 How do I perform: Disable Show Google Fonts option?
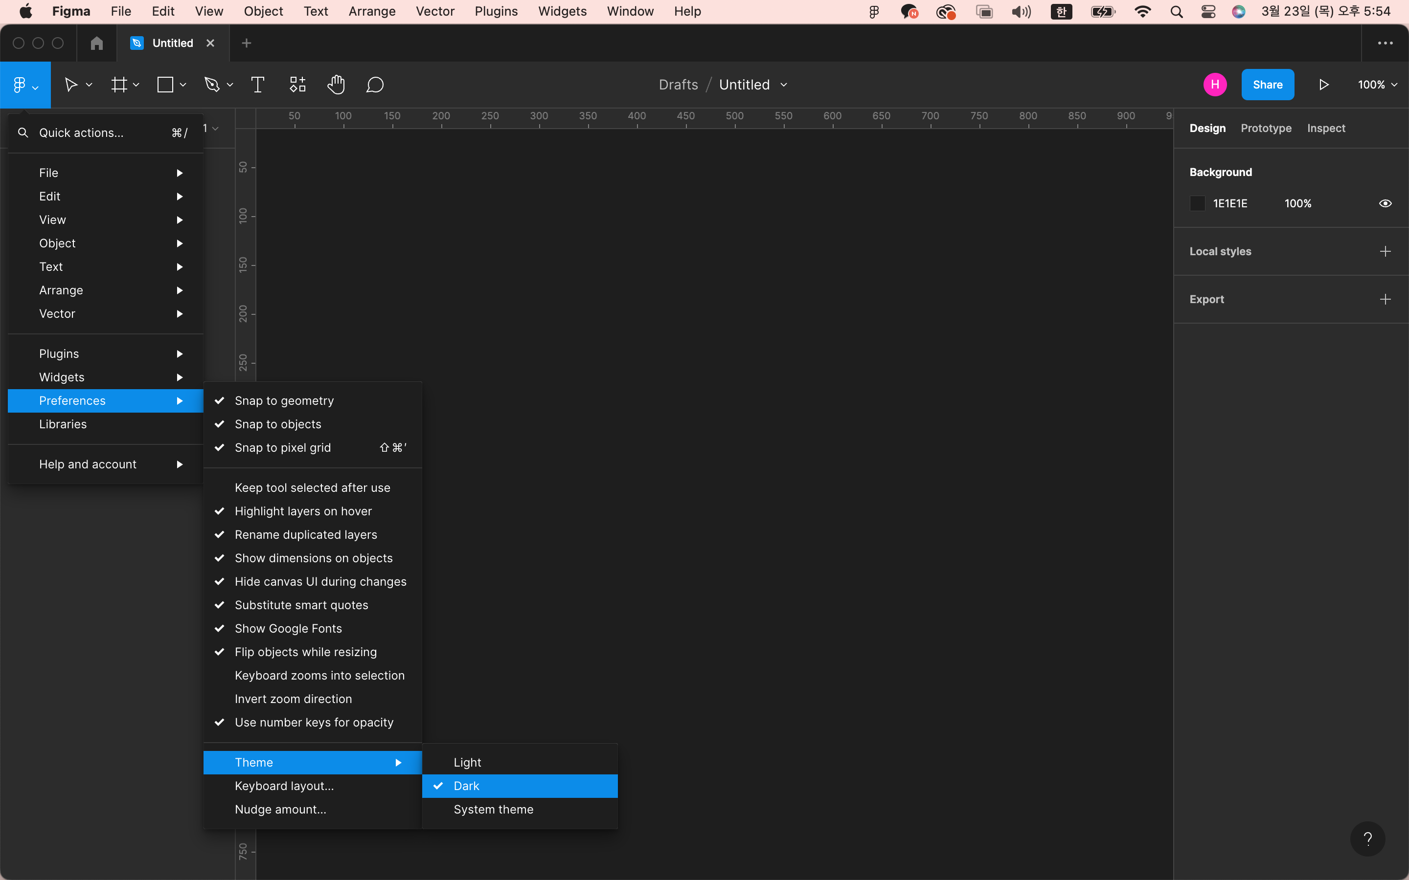tap(288, 629)
